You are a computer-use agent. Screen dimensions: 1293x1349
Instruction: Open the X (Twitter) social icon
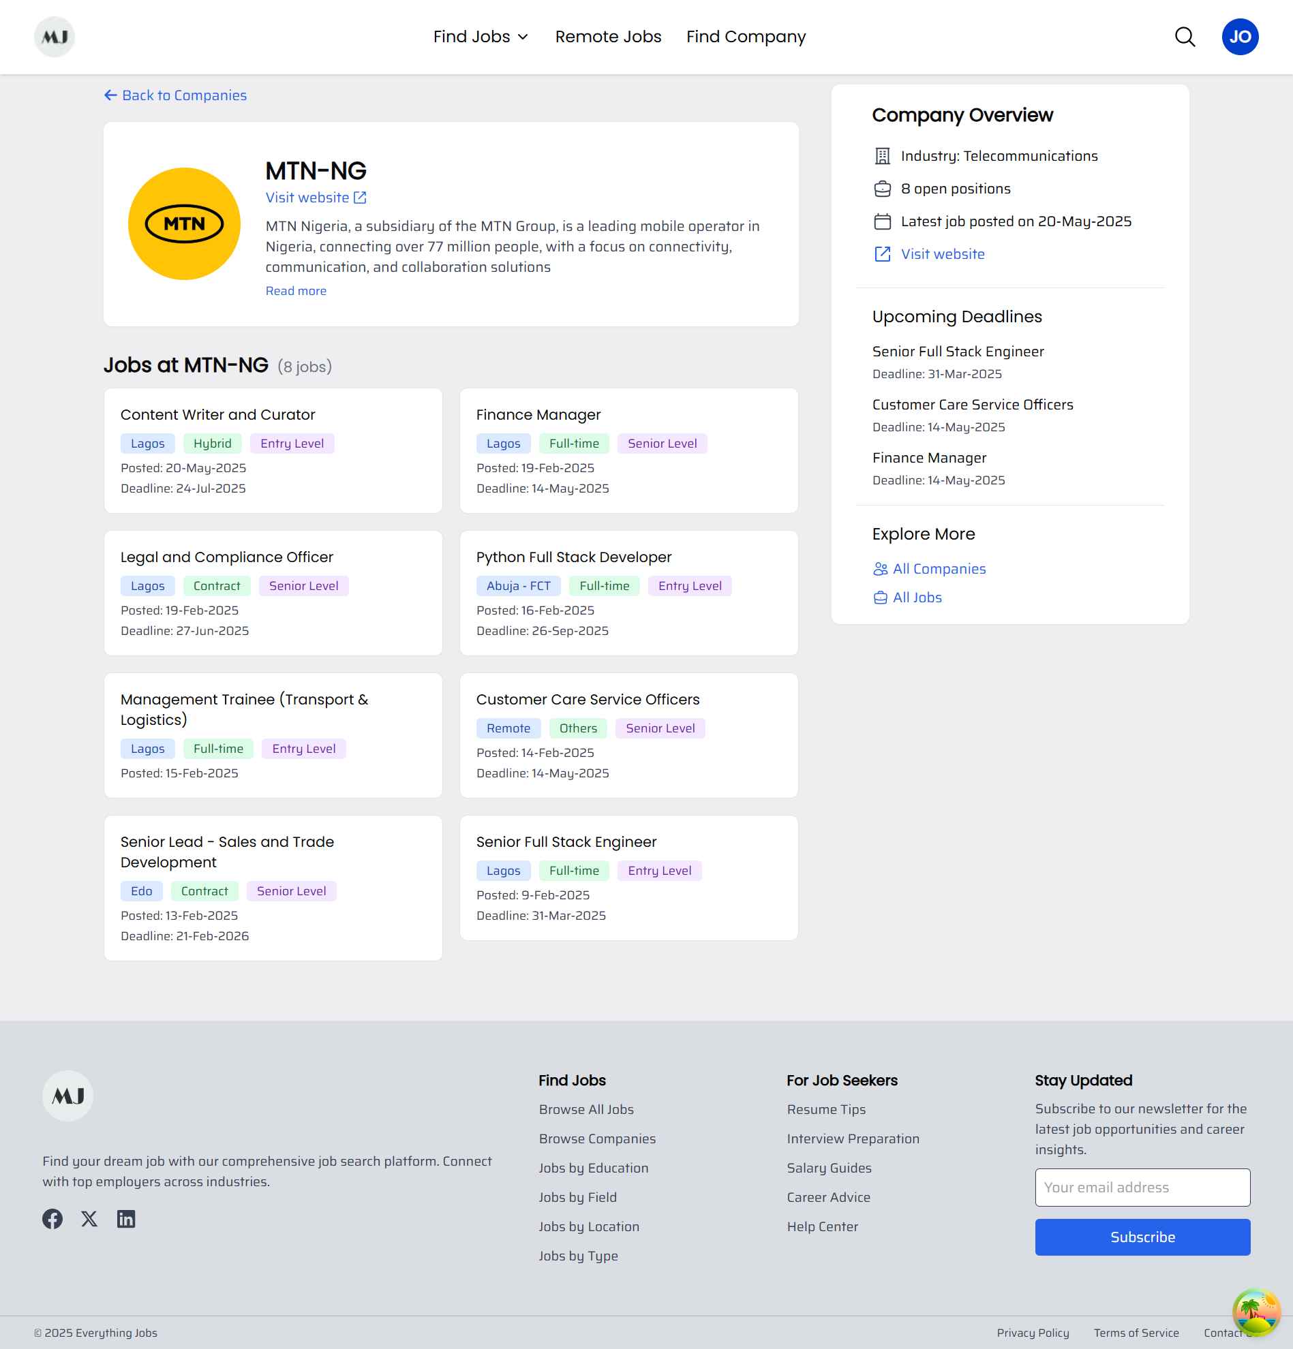click(x=89, y=1218)
